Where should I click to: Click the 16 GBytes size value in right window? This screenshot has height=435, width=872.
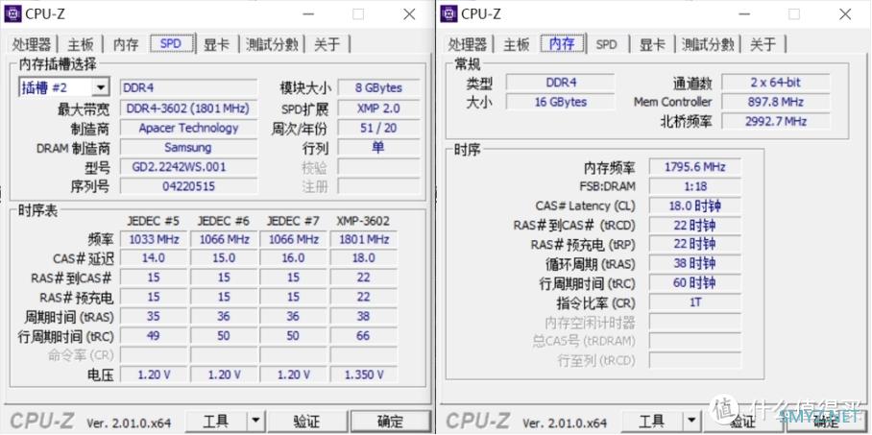561,102
